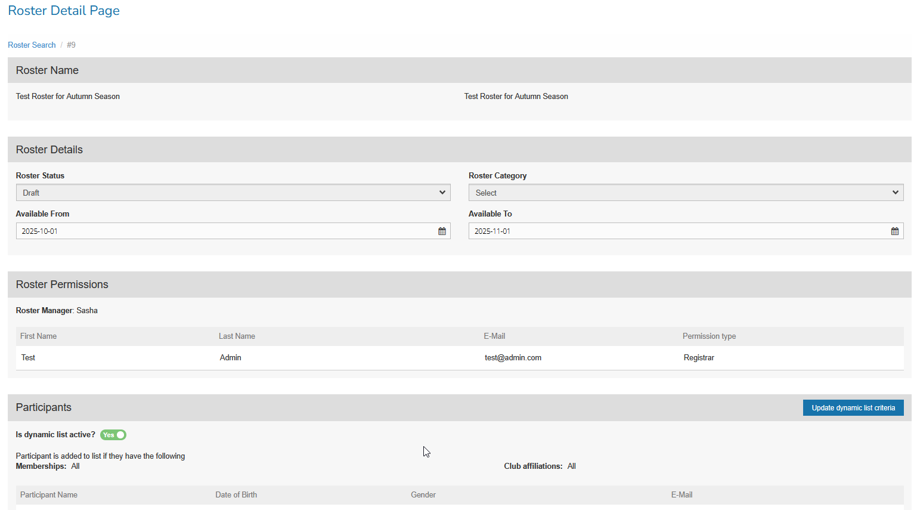
Task: Go to Roster Search breadcrumb link
Action: point(32,45)
